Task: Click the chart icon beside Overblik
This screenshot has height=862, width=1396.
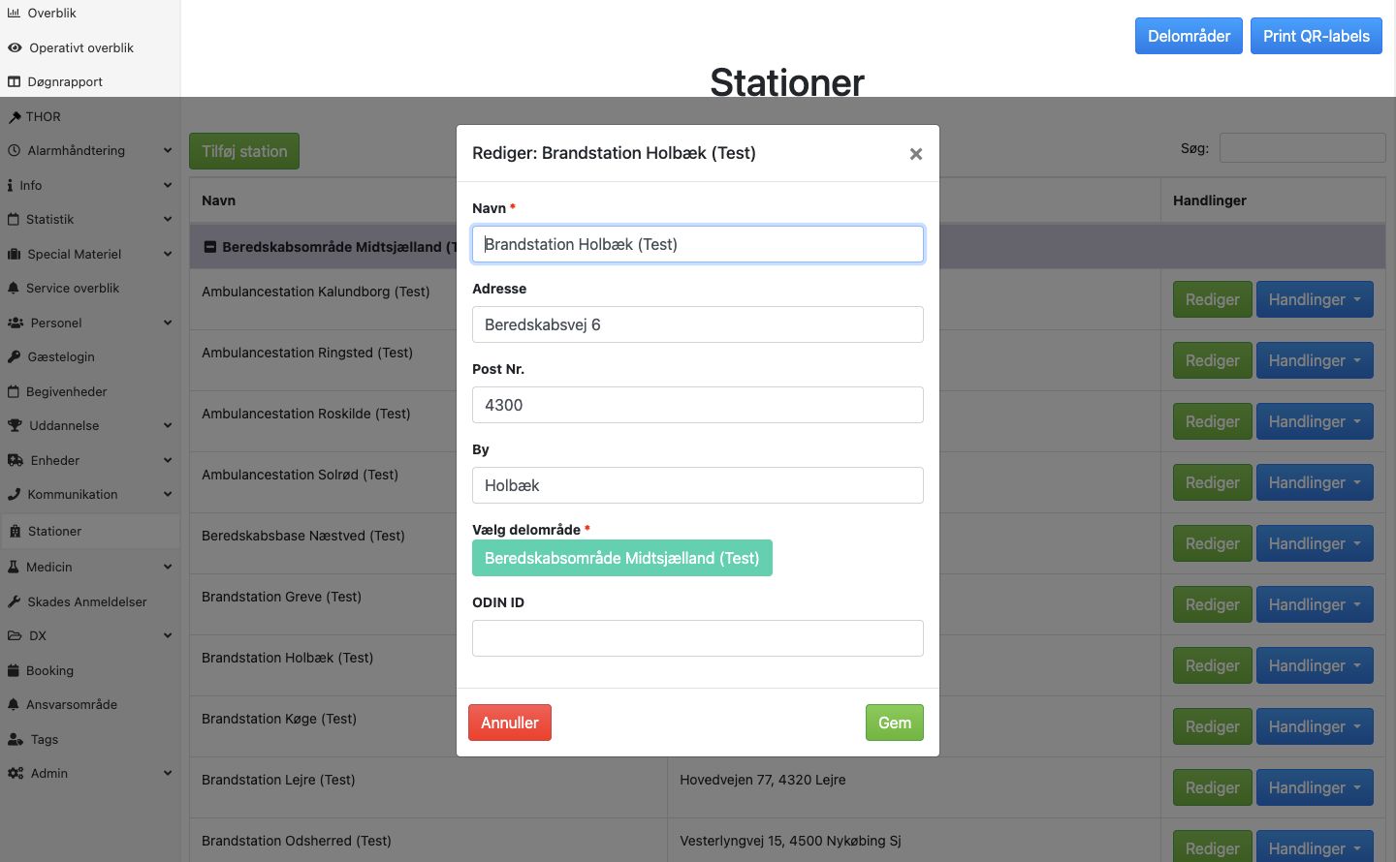Action: 14,14
